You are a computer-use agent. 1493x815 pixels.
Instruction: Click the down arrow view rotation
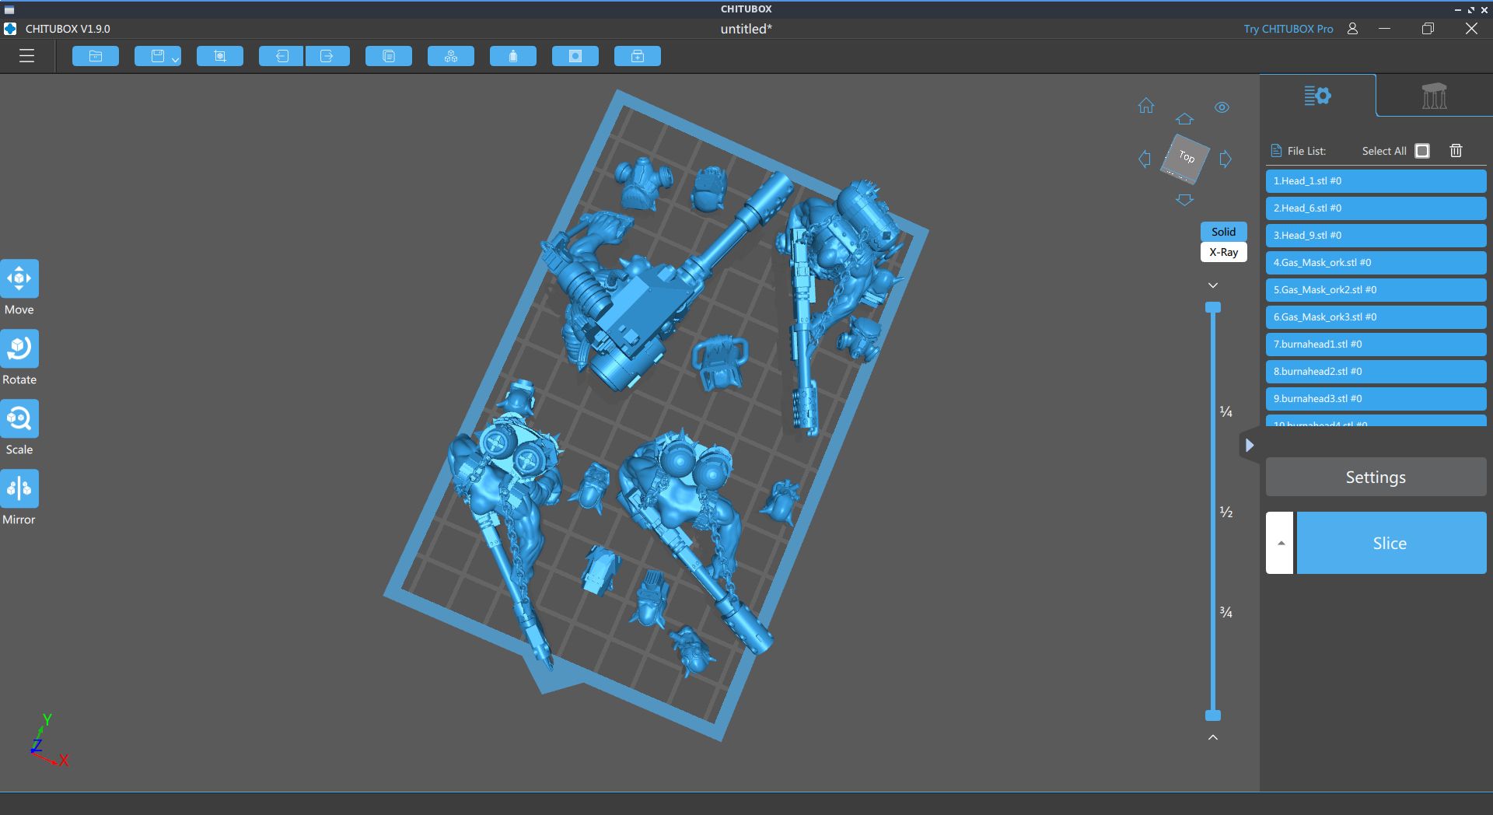(x=1184, y=200)
